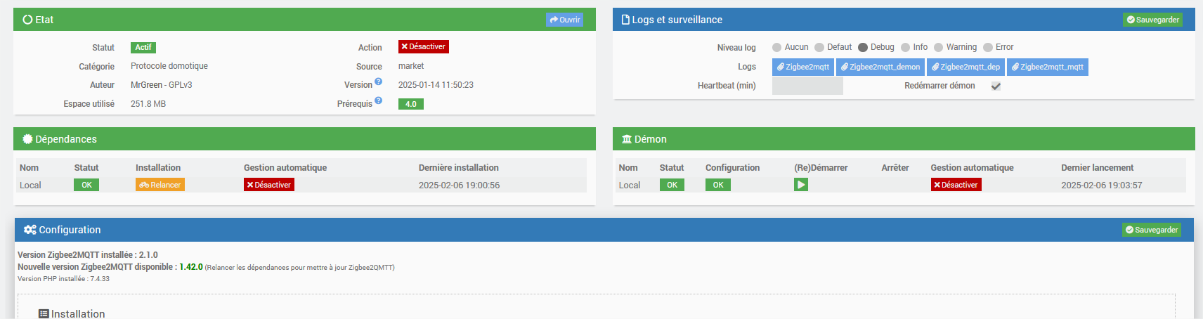
Task: Click the market source value
Action: [x=411, y=66]
